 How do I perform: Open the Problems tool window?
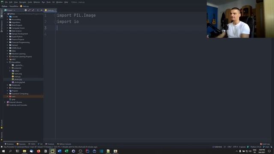click(x=9, y=144)
